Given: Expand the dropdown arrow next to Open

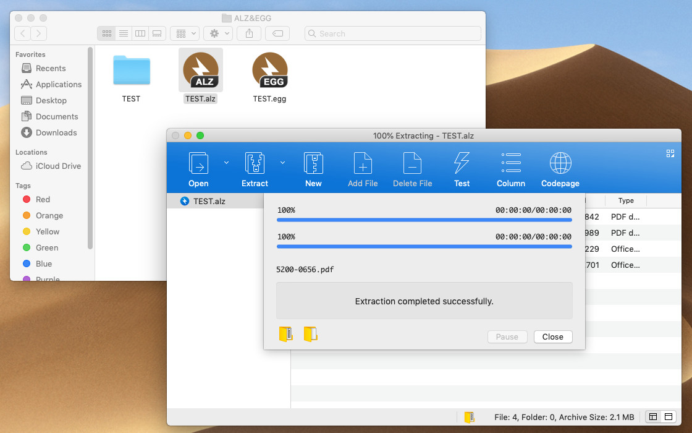Looking at the screenshot, I should [x=226, y=163].
